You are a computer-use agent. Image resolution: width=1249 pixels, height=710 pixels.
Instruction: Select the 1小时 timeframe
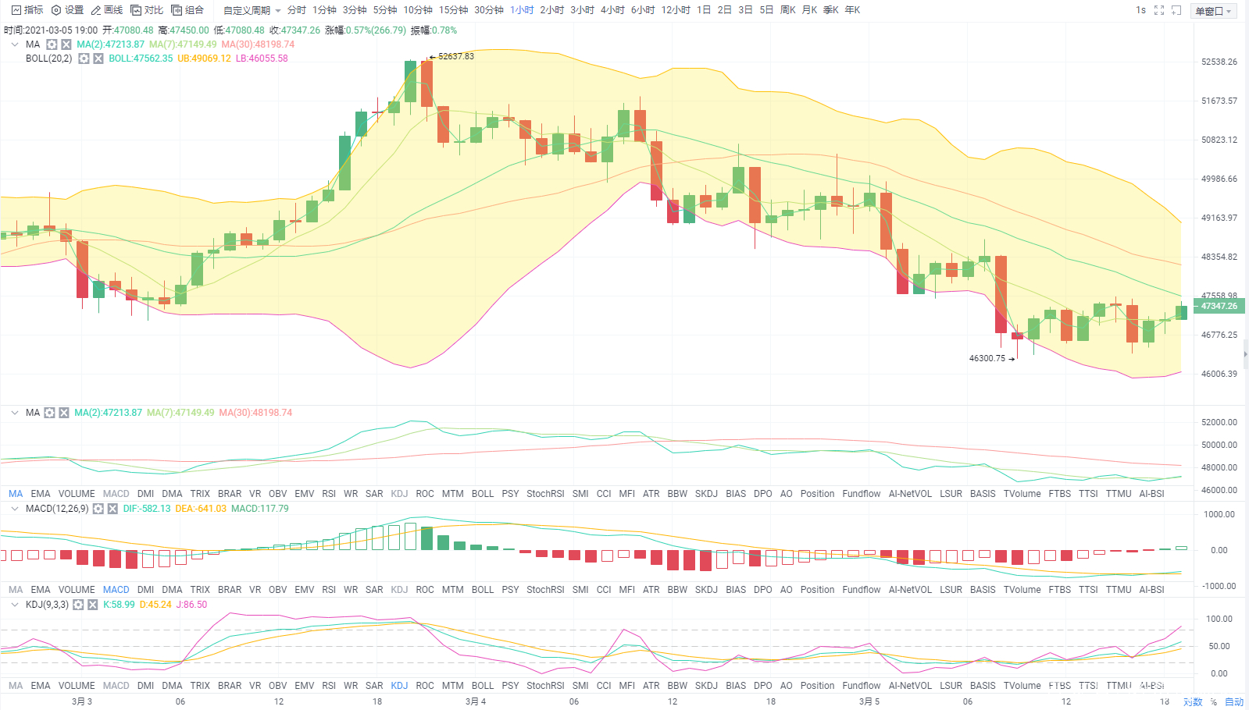[522, 10]
